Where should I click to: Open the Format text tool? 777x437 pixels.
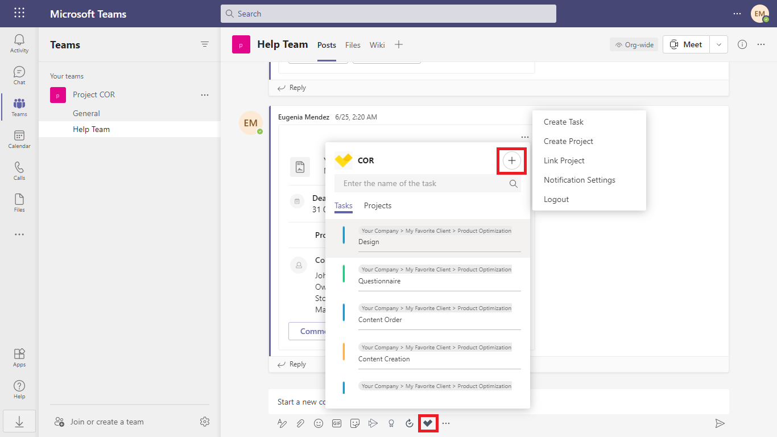pos(282,423)
